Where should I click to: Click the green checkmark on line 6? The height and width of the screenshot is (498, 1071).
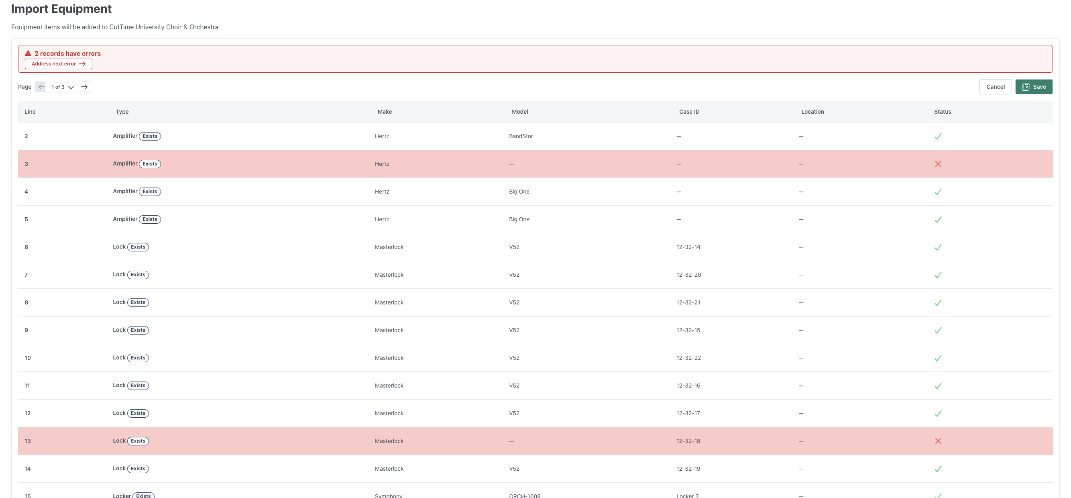(938, 247)
